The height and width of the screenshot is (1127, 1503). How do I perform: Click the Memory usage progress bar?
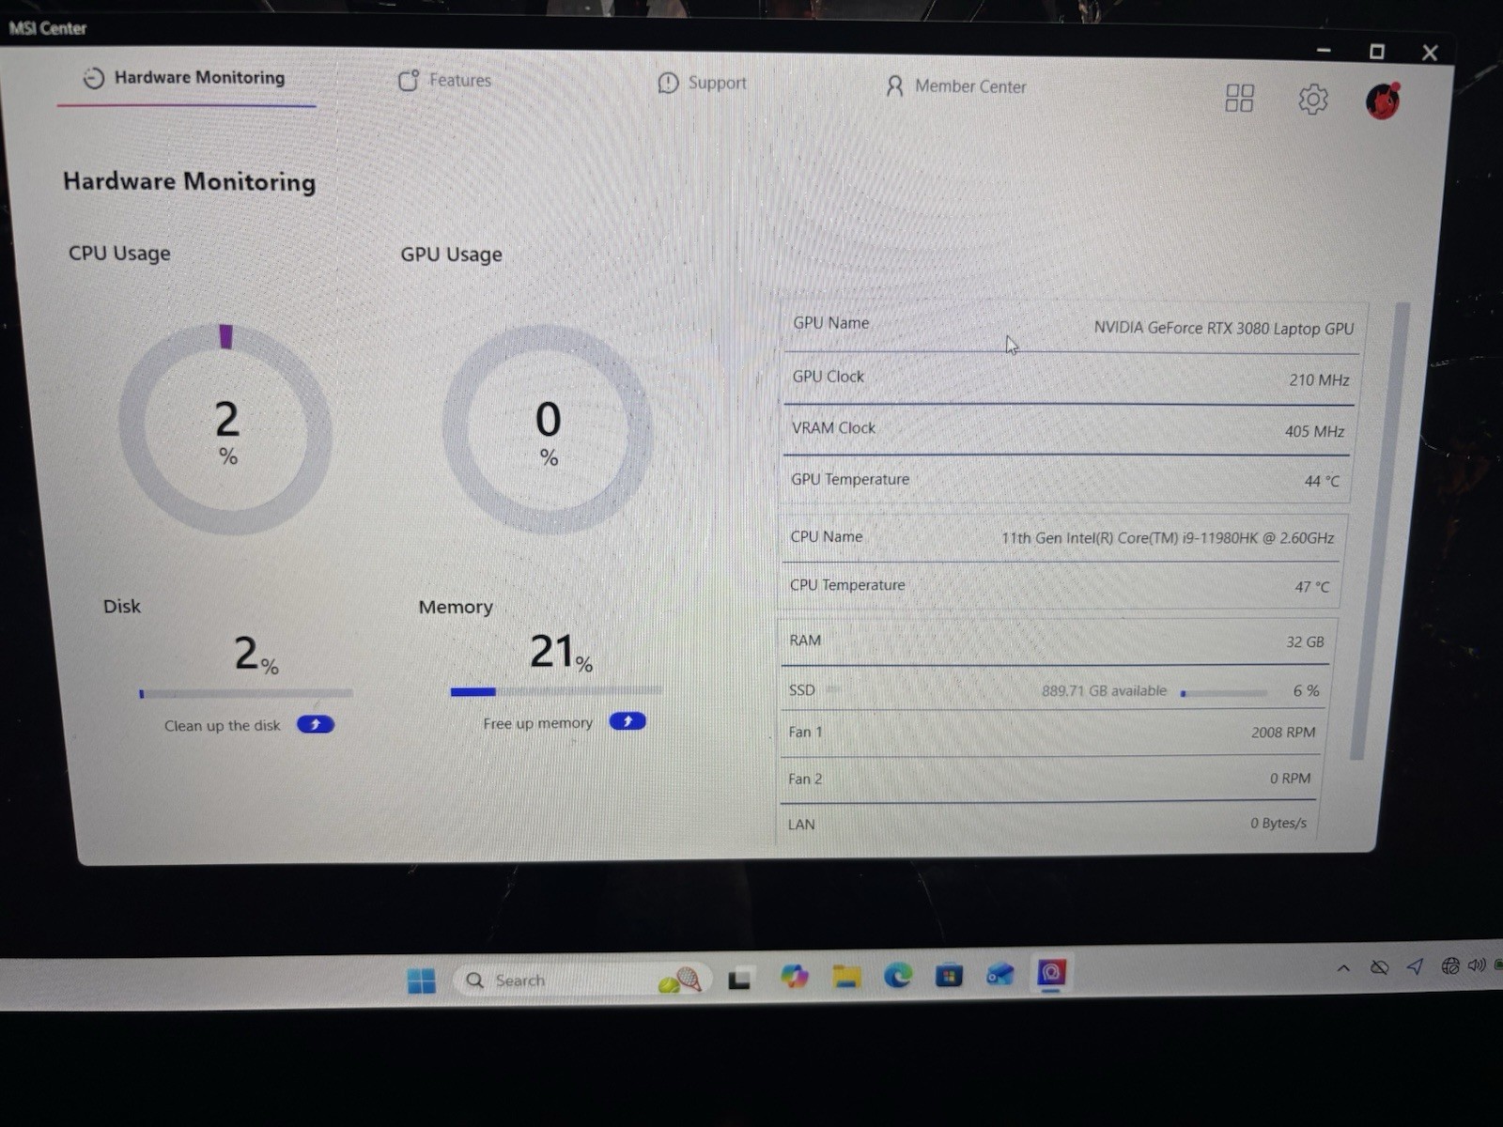(x=556, y=691)
